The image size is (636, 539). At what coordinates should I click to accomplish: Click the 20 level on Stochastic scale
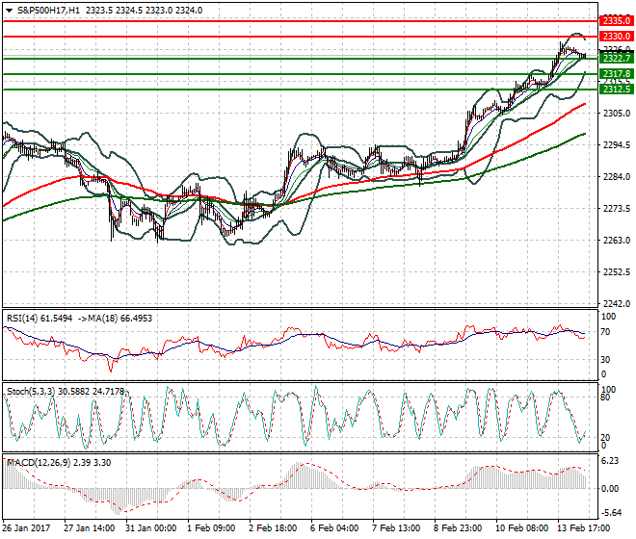click(x=605, y=438)
